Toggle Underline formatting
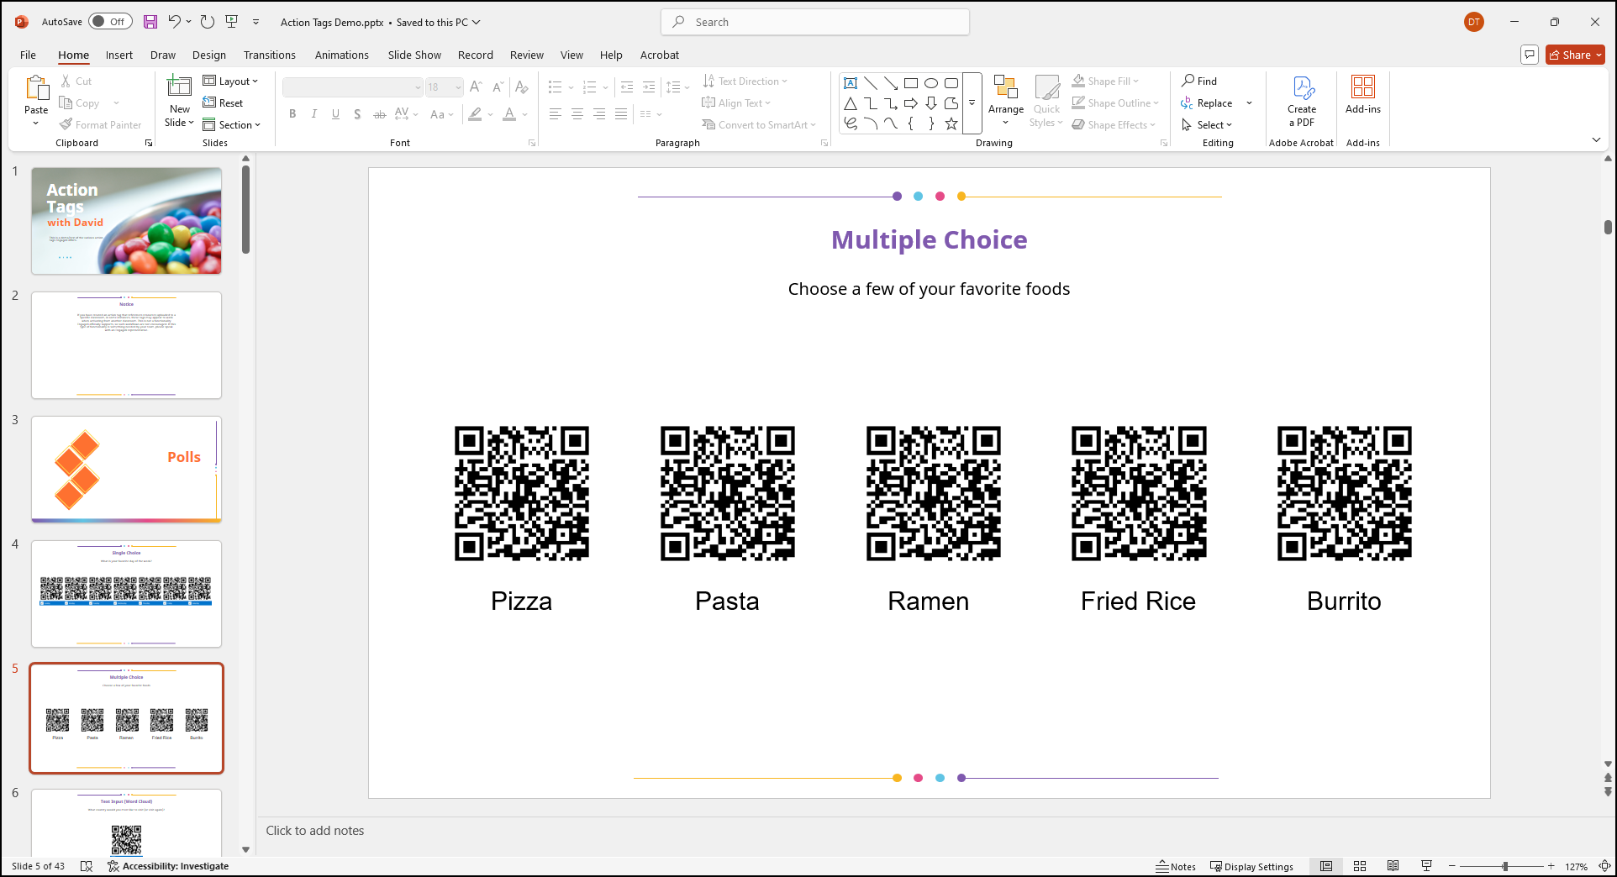This screenshot has height=877, width=1617. 336,114
